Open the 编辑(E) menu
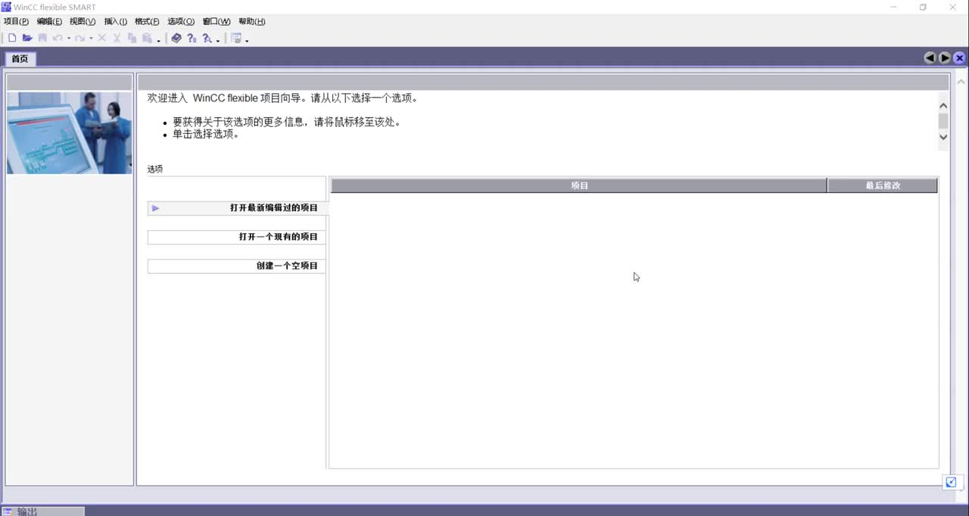The height and width of the screenshot is (516, 969). pos(49,21)
